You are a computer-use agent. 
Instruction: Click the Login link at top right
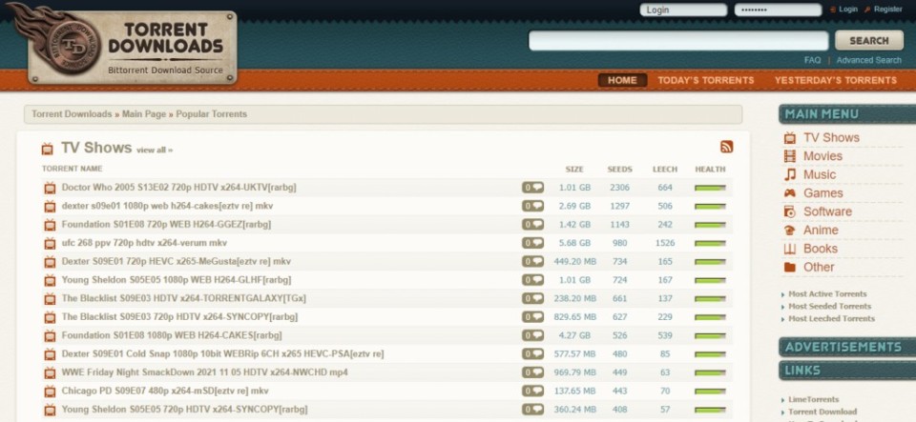click(847, 10)
